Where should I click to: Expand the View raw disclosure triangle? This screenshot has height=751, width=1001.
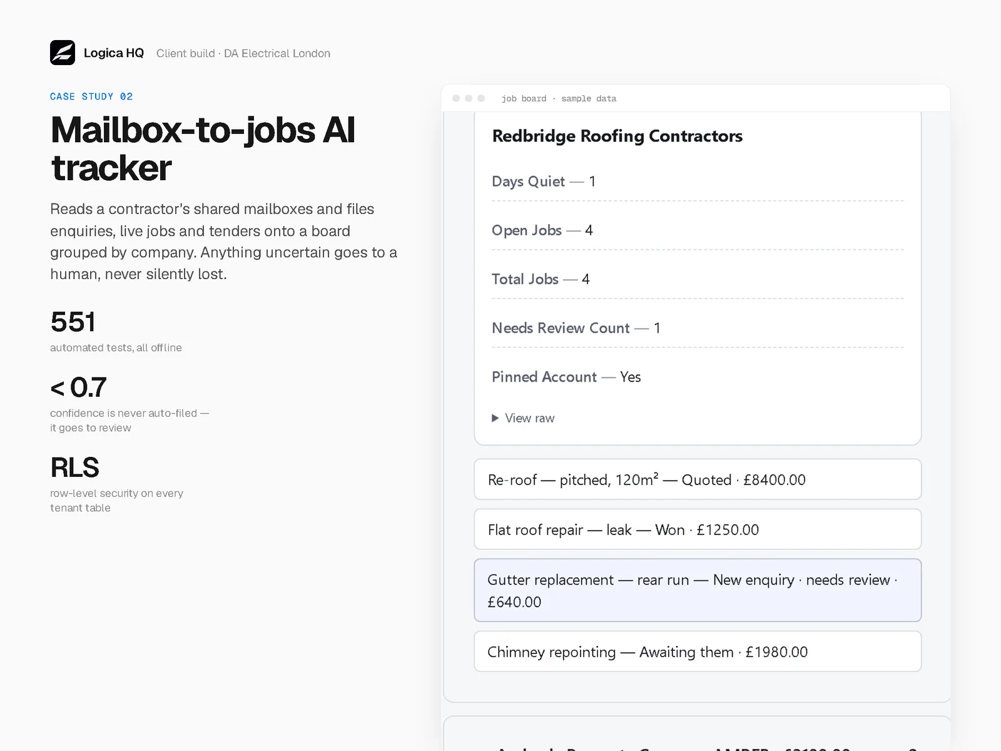click(x=495, y=418)
